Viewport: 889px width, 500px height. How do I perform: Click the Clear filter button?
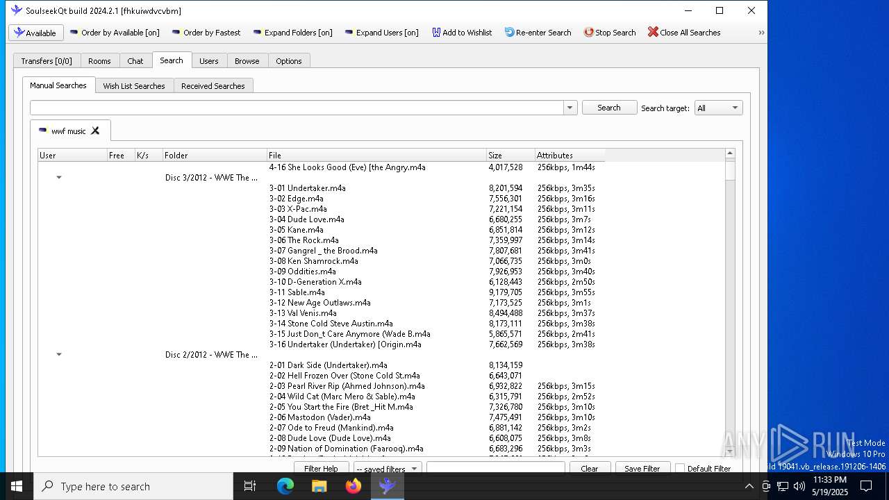[x=590, y=468]
